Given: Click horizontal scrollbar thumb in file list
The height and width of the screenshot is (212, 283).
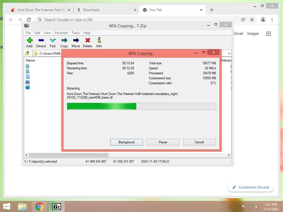Looking at the screenshot, I should pos(69,155).
